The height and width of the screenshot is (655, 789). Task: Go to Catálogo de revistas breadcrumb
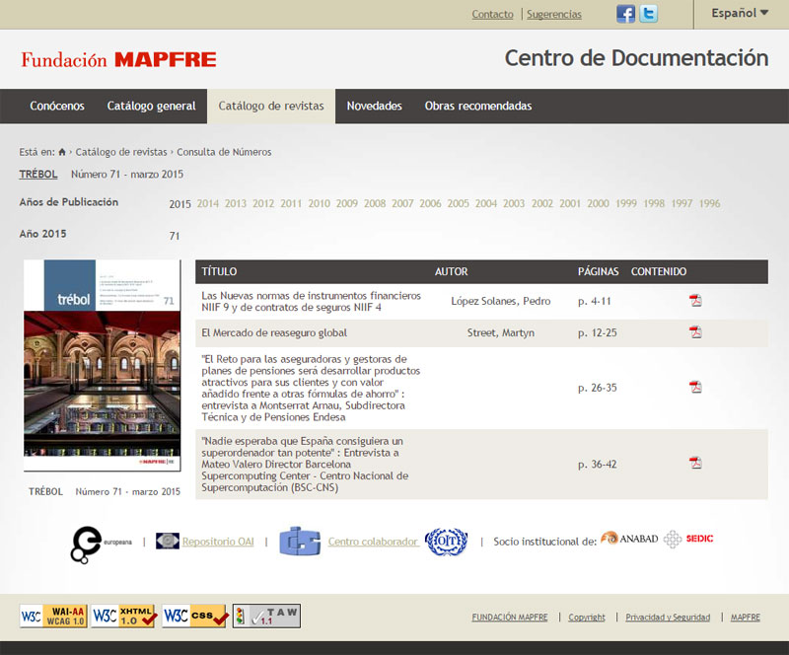click(x=121, y=152)
